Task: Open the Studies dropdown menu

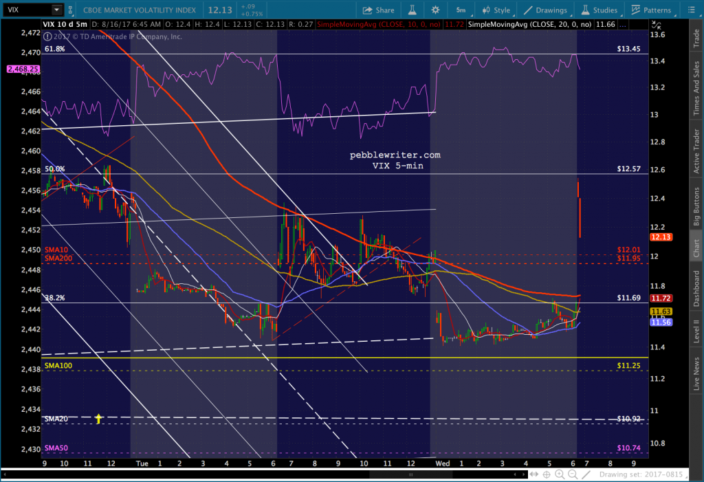Action: click(599, 10)
